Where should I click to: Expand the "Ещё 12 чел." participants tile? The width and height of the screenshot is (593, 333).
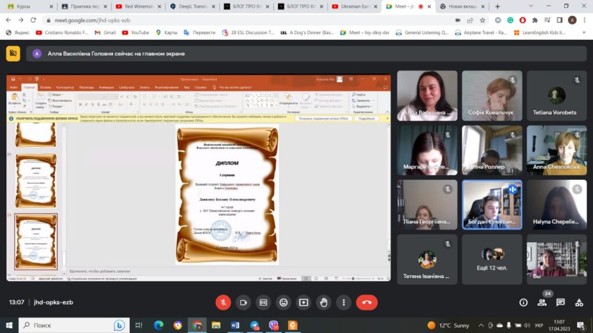coord(492,259)
